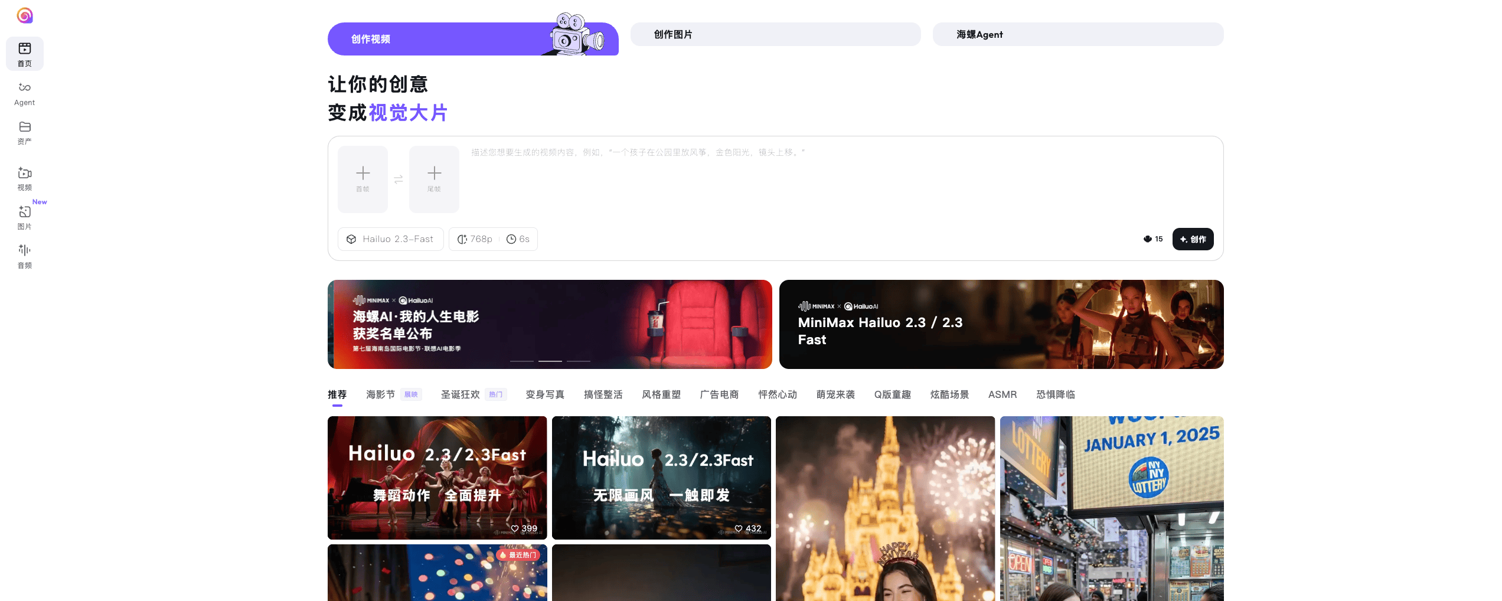1502x601 pixels.
Task: Open the 768p 6s resolution and duration dropdown
Action: (493, 239)
